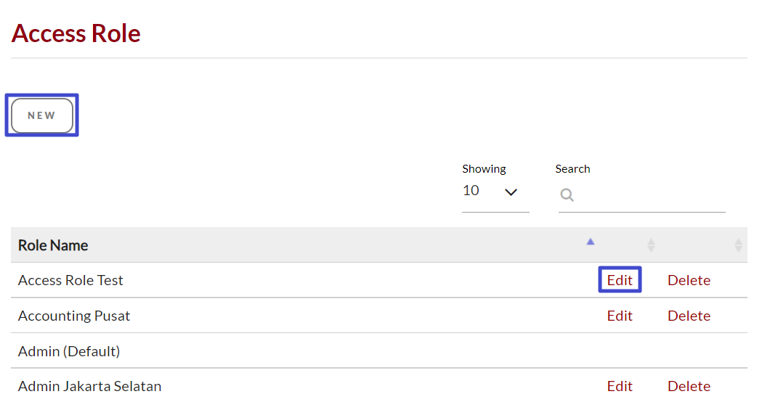Click the NEW button
The width and height of the screenshot is (770, 402).
tap(42, 115)
